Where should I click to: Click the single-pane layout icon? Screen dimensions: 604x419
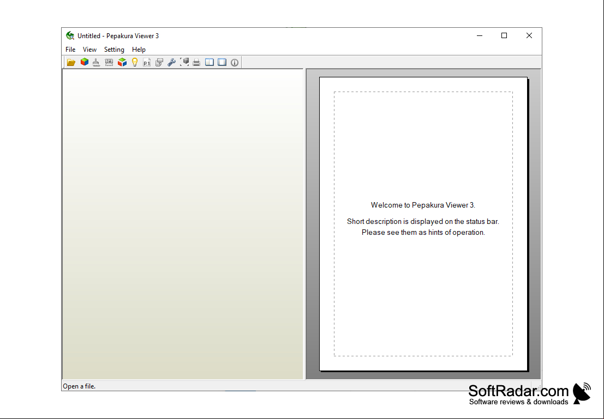tap(222, 62)
